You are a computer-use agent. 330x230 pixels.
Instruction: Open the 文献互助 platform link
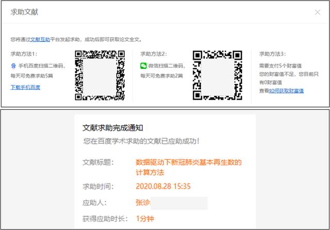click(x=41, y=39)
